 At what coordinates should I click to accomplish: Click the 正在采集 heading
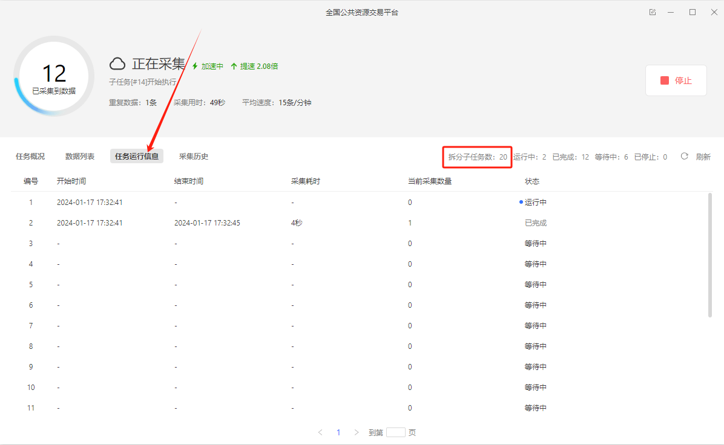(x=159, y=63)
